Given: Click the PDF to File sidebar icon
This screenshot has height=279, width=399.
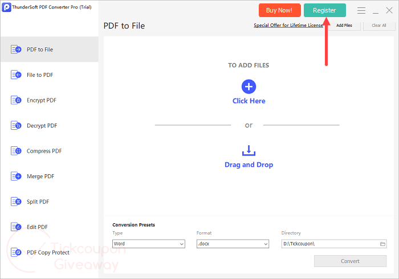Looking at the screenshot, I should click(16, 50).
